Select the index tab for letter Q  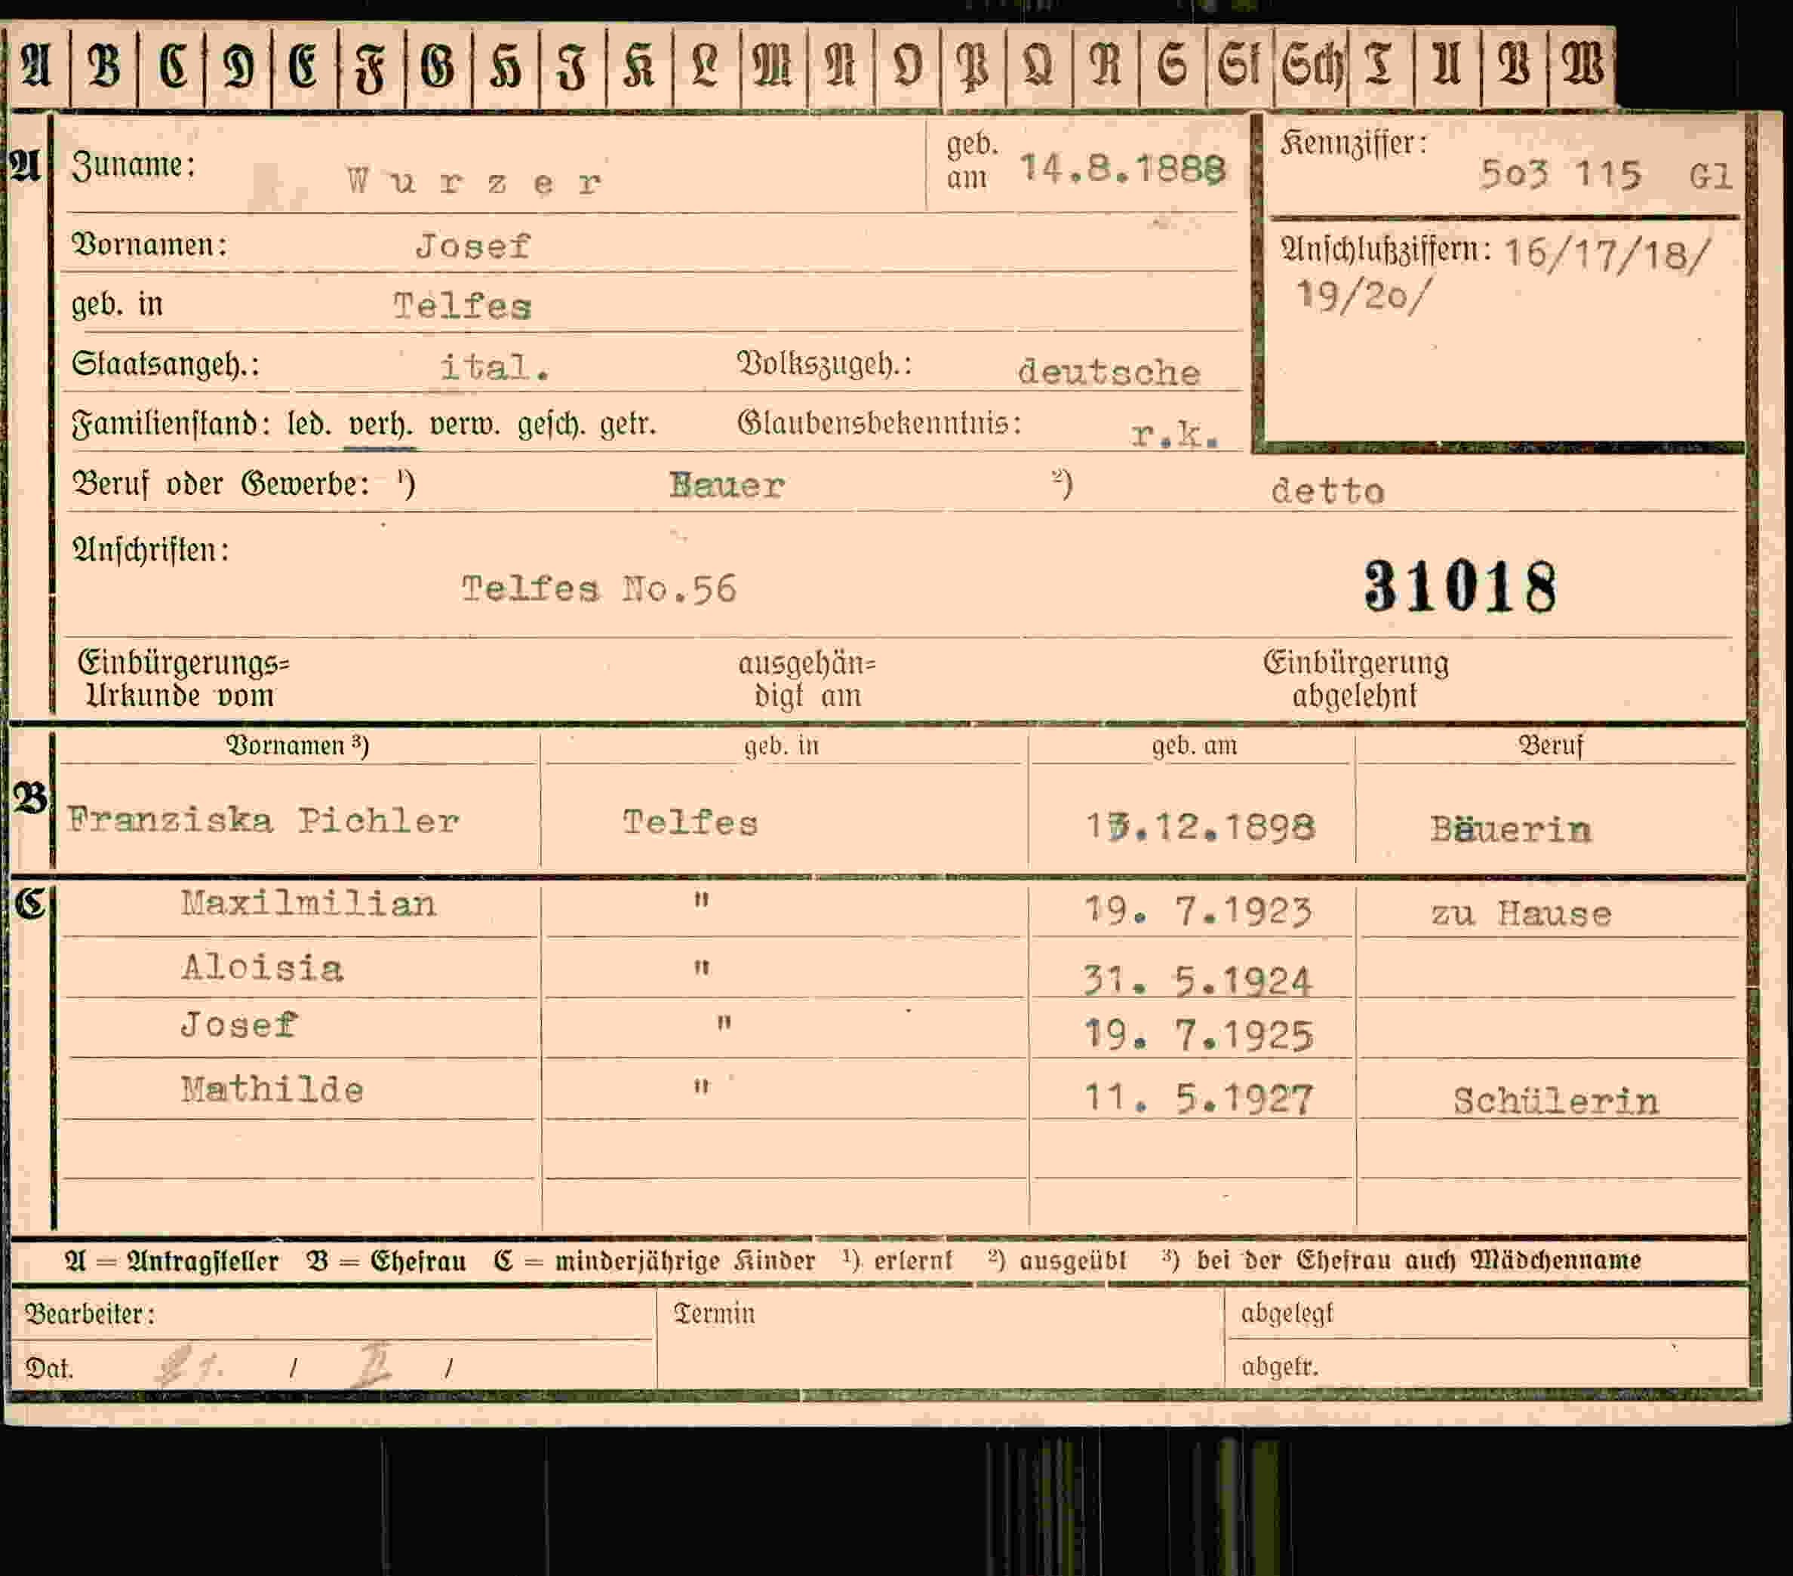click(1039, 66)
